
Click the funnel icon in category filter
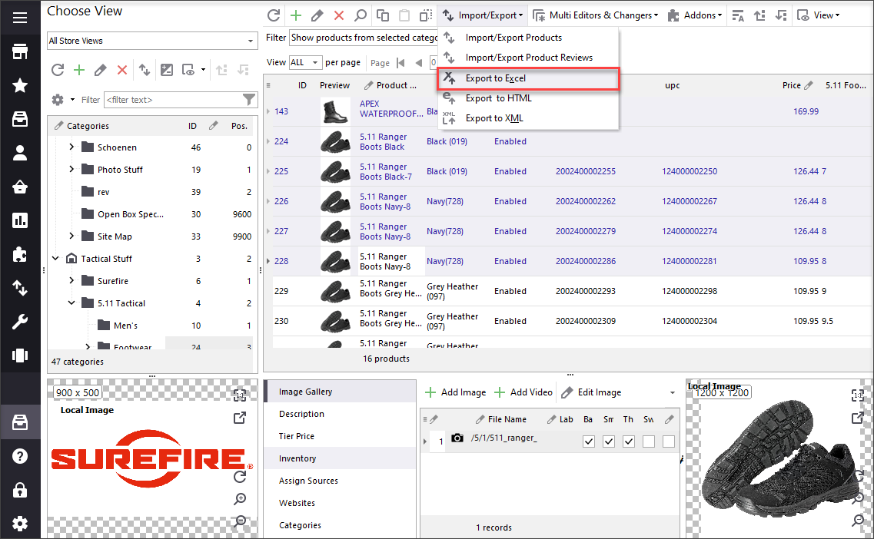(249, 100)
